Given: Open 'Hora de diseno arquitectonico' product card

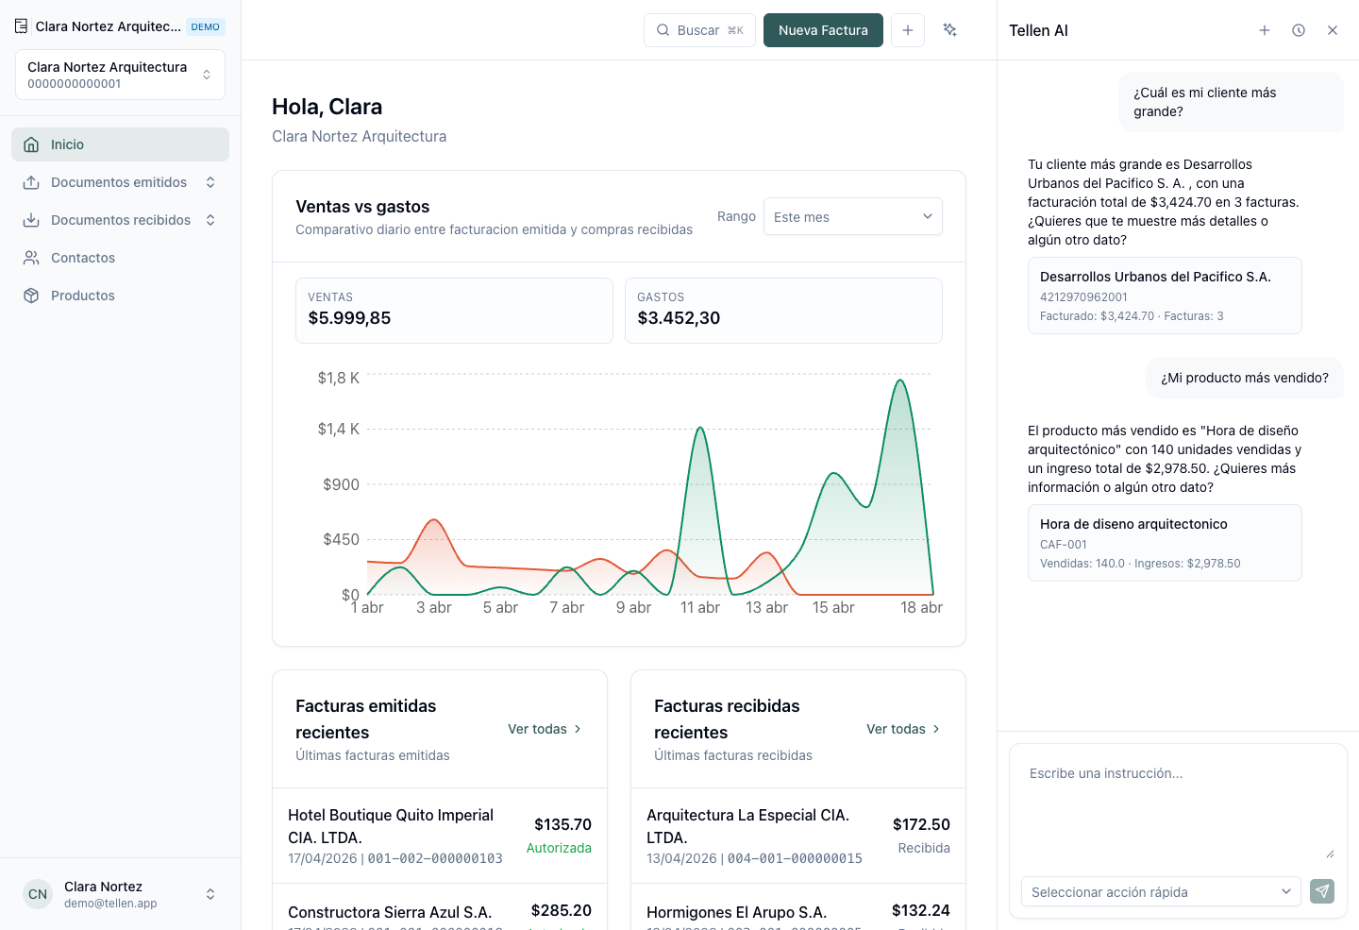Looking at the screenshot, I should [1165, 543].
